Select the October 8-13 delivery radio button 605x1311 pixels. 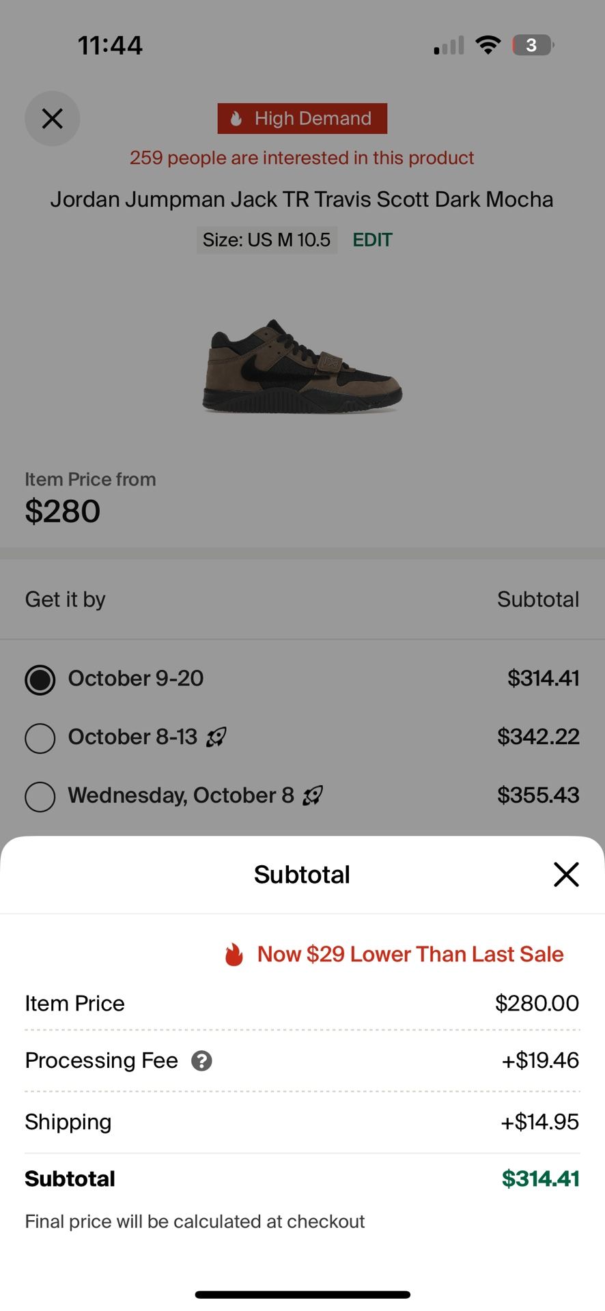pos(40,738)
